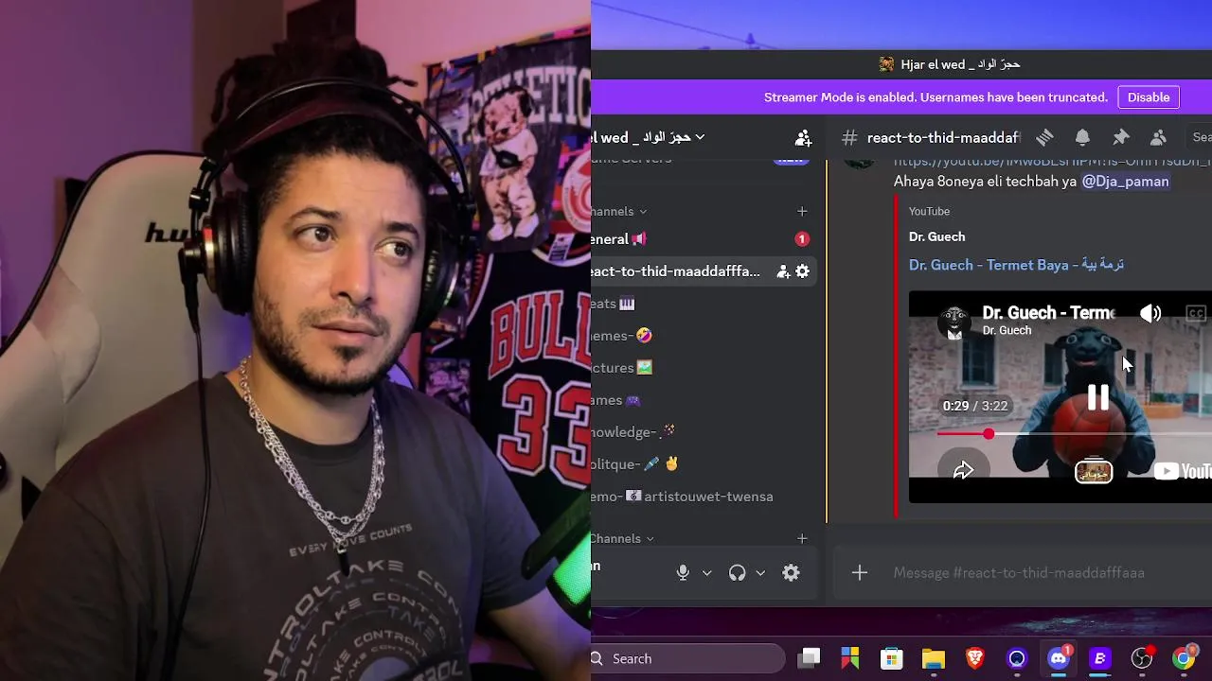Open File Explorer from taskbar
This screenshot has width=1212, height=681.
(x=934, y=658)
